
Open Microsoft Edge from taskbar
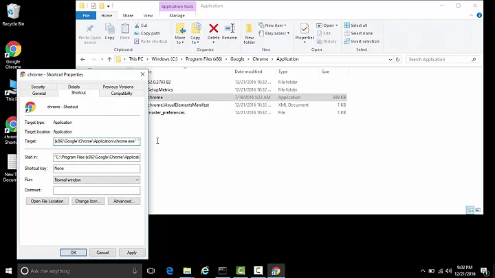click(x=170, y=270)
